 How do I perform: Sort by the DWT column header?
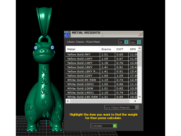point(121,49)
